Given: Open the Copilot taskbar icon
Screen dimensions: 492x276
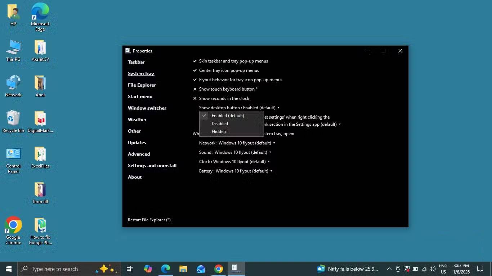Looking at the screenshot, I should 148,269.
